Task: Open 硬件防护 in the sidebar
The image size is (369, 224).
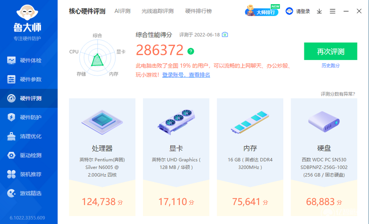Action: (x=29, y=117)
